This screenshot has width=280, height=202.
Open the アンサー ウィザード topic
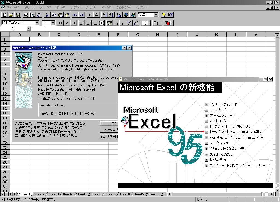pos(223,104)
